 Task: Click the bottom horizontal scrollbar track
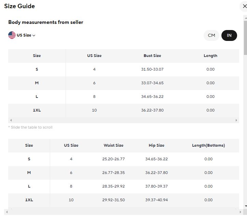(x=123, y=212)
